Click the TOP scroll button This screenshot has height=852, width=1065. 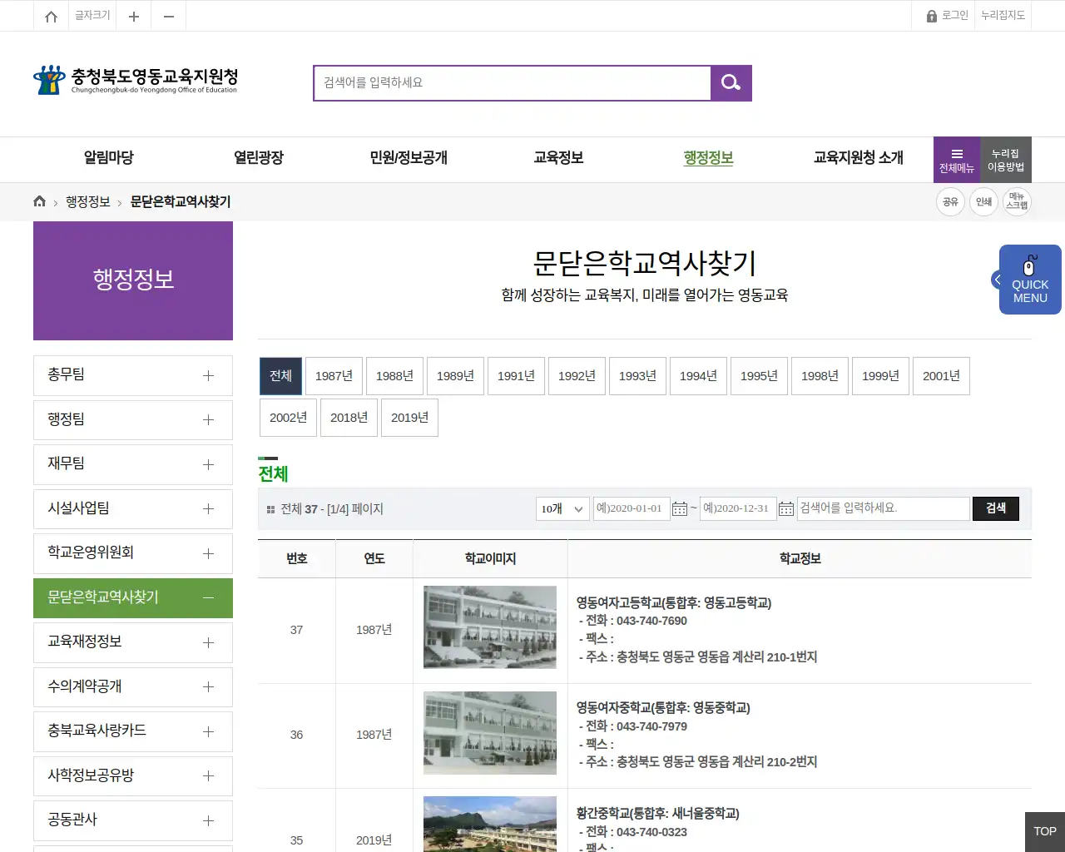[x=1044, y=831]
